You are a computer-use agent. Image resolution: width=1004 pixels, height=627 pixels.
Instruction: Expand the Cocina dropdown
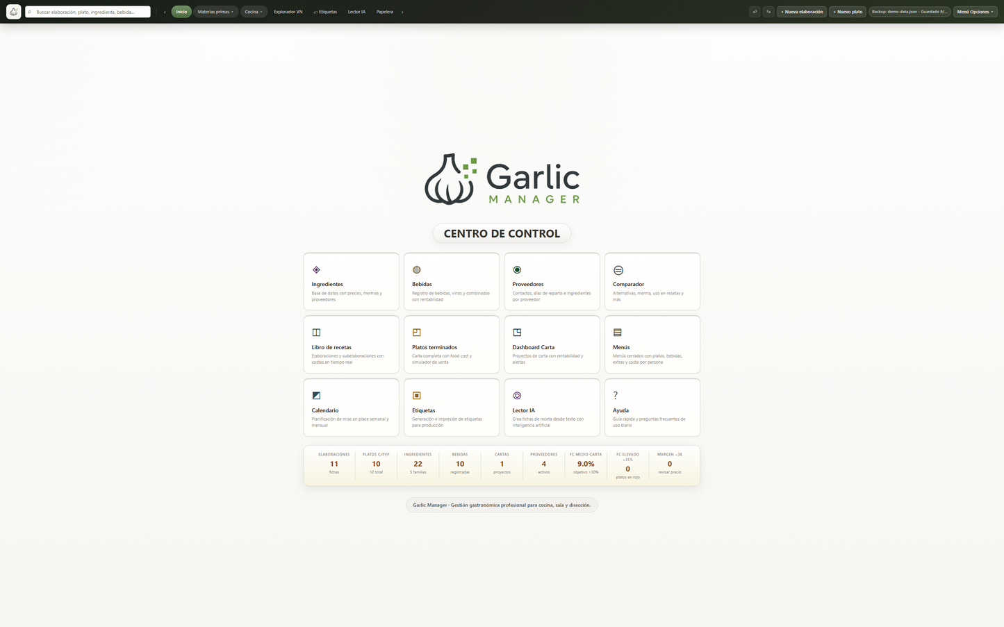point(254,12)
